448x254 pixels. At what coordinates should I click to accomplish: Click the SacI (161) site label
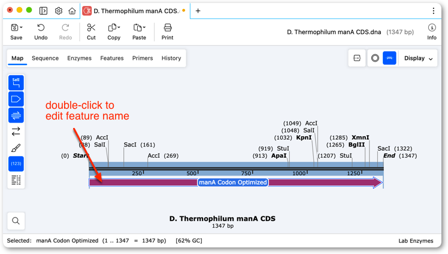pos(140,145)
